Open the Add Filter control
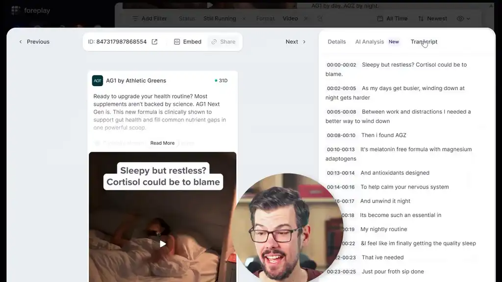This screenshot has height=282, width=502. (x=149, y=18)
